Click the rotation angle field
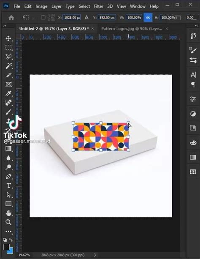Image resolution: width=200 pixels, height=259 pixels. click(191, 17)
